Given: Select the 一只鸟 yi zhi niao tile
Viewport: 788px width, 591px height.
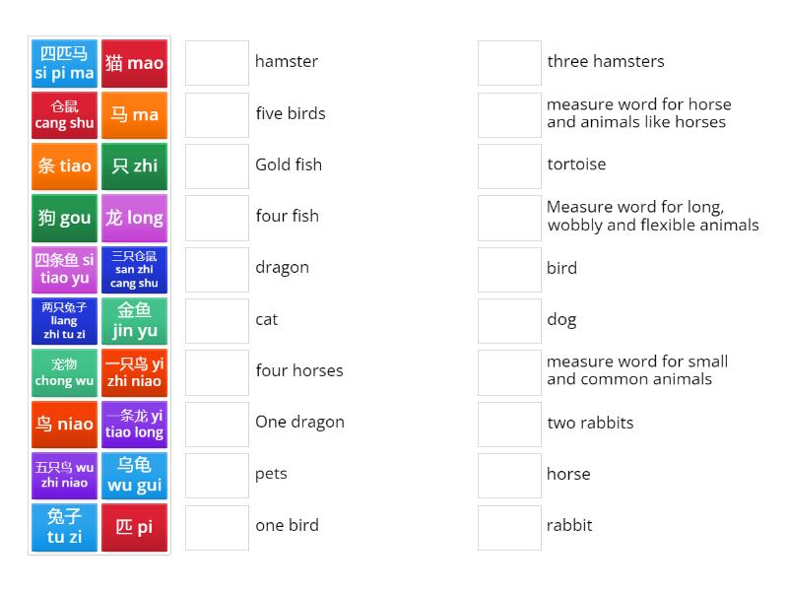Looking at the screenshot, I should click(135, 372).
